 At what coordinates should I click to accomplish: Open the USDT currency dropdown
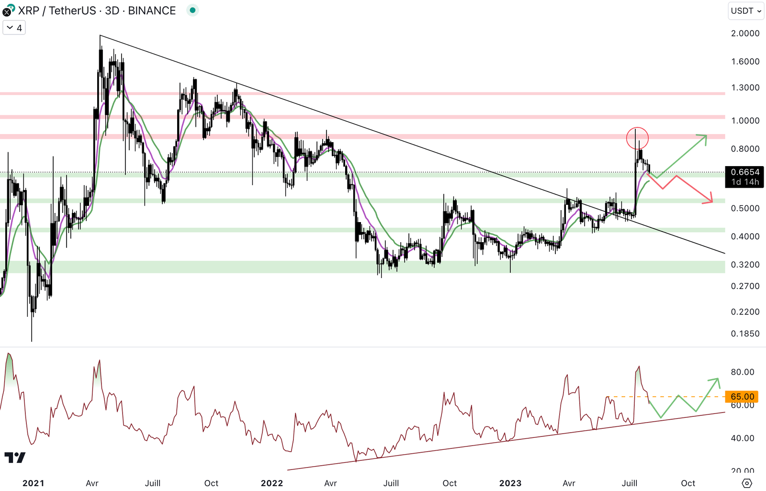[746, 11]
